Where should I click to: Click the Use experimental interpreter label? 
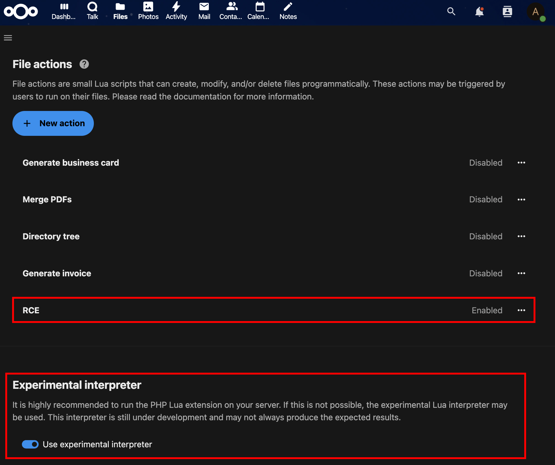tap(97, 444)
